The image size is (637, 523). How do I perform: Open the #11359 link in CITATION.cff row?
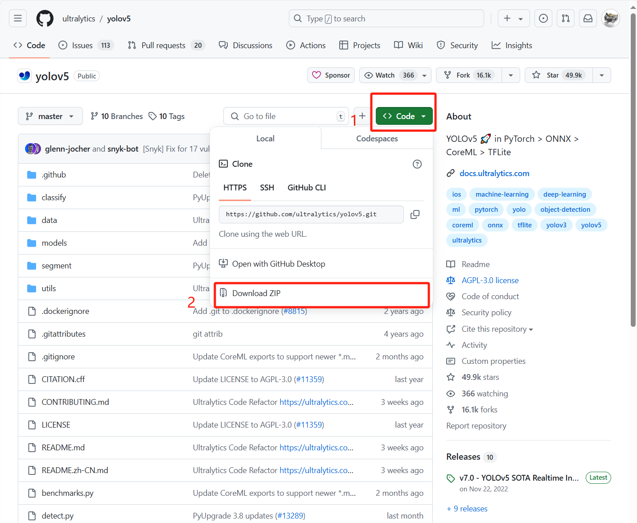[x=309, y=379]
